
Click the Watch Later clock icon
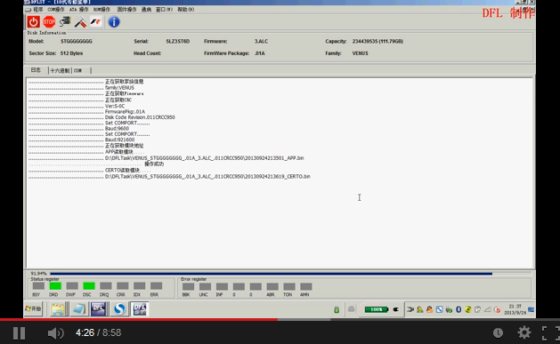[498, 333]
